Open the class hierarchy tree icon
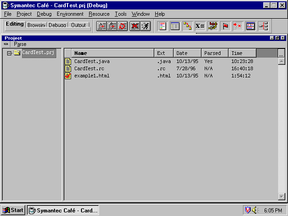Image resolution: width=288 pixels, height=216 pixels. (x=263, y=26)
